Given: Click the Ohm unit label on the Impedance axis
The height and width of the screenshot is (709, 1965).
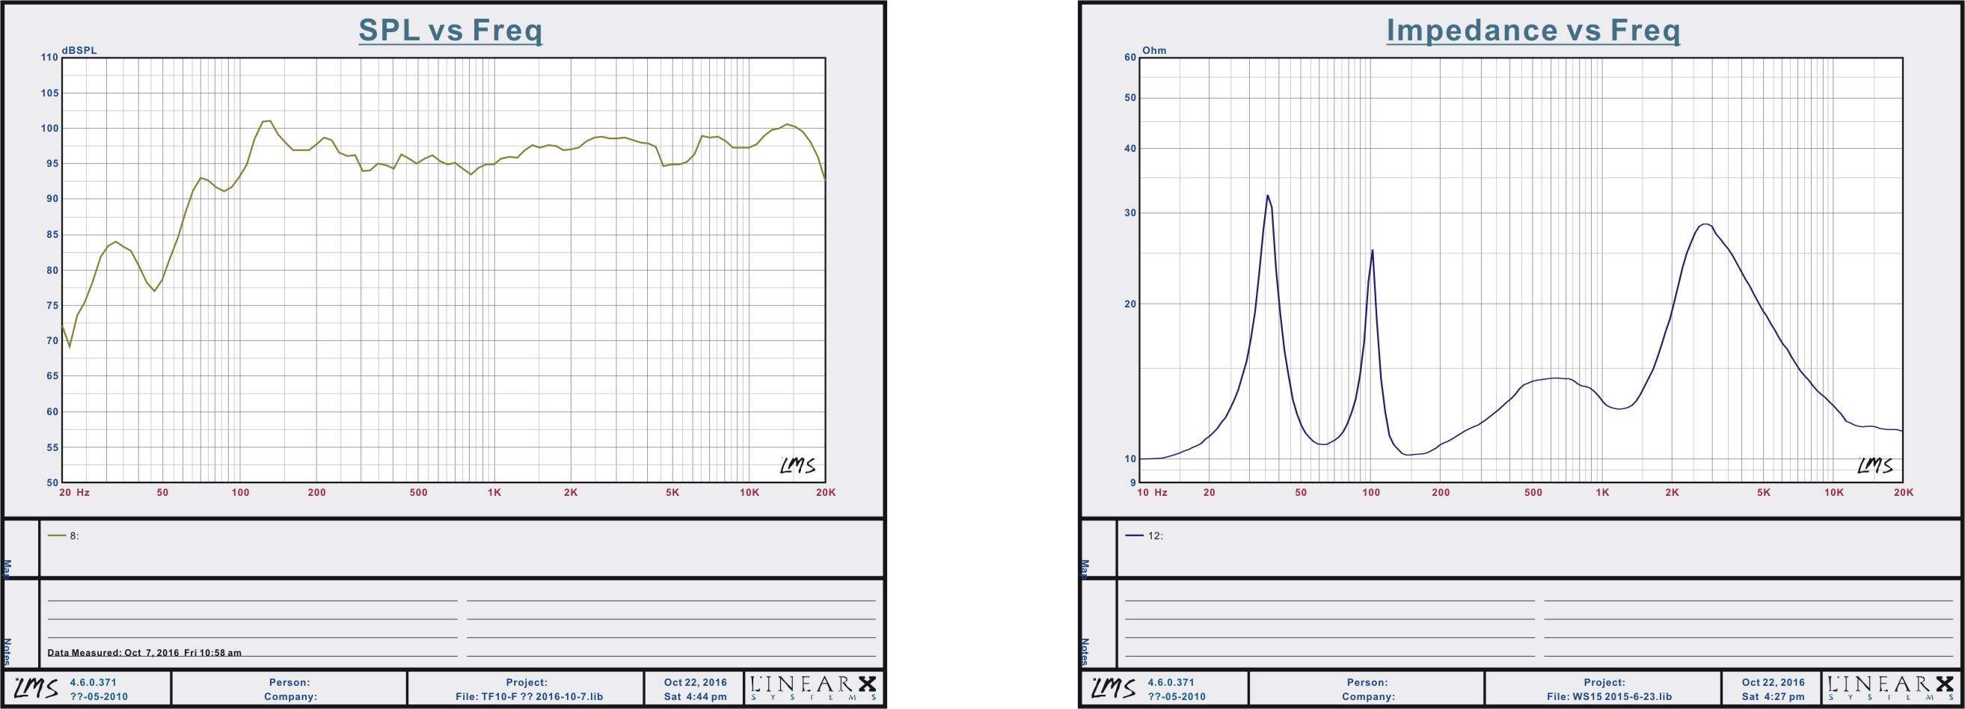Looking at the screenshot, I should pyautogui.click(x=1153, y=50).
